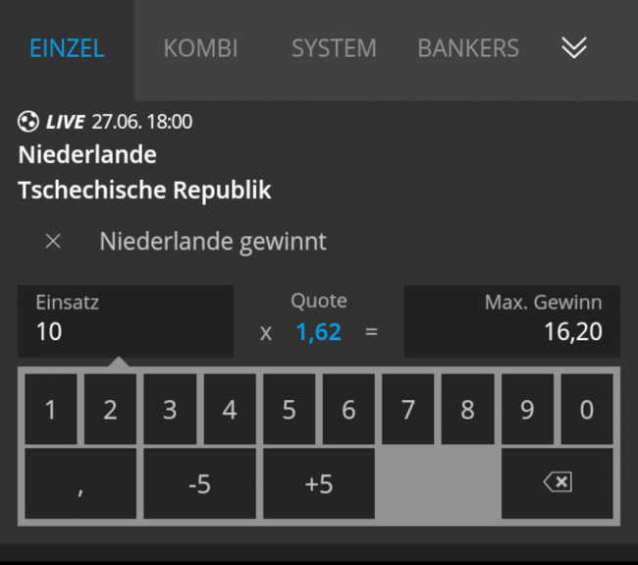This screenshot has width=638, height=565.
Task: Click the Einsatz stake input field
Action: coord(126,320)
